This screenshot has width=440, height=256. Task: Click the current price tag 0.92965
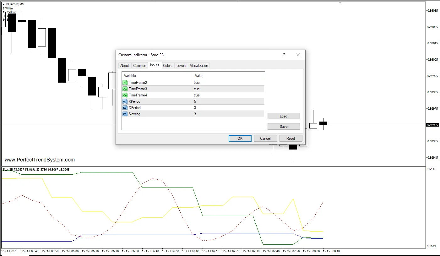point(432,125)
